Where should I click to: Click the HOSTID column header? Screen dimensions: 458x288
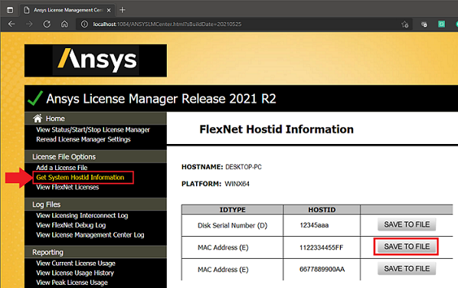pyautogui.click(x=322, y=210)
